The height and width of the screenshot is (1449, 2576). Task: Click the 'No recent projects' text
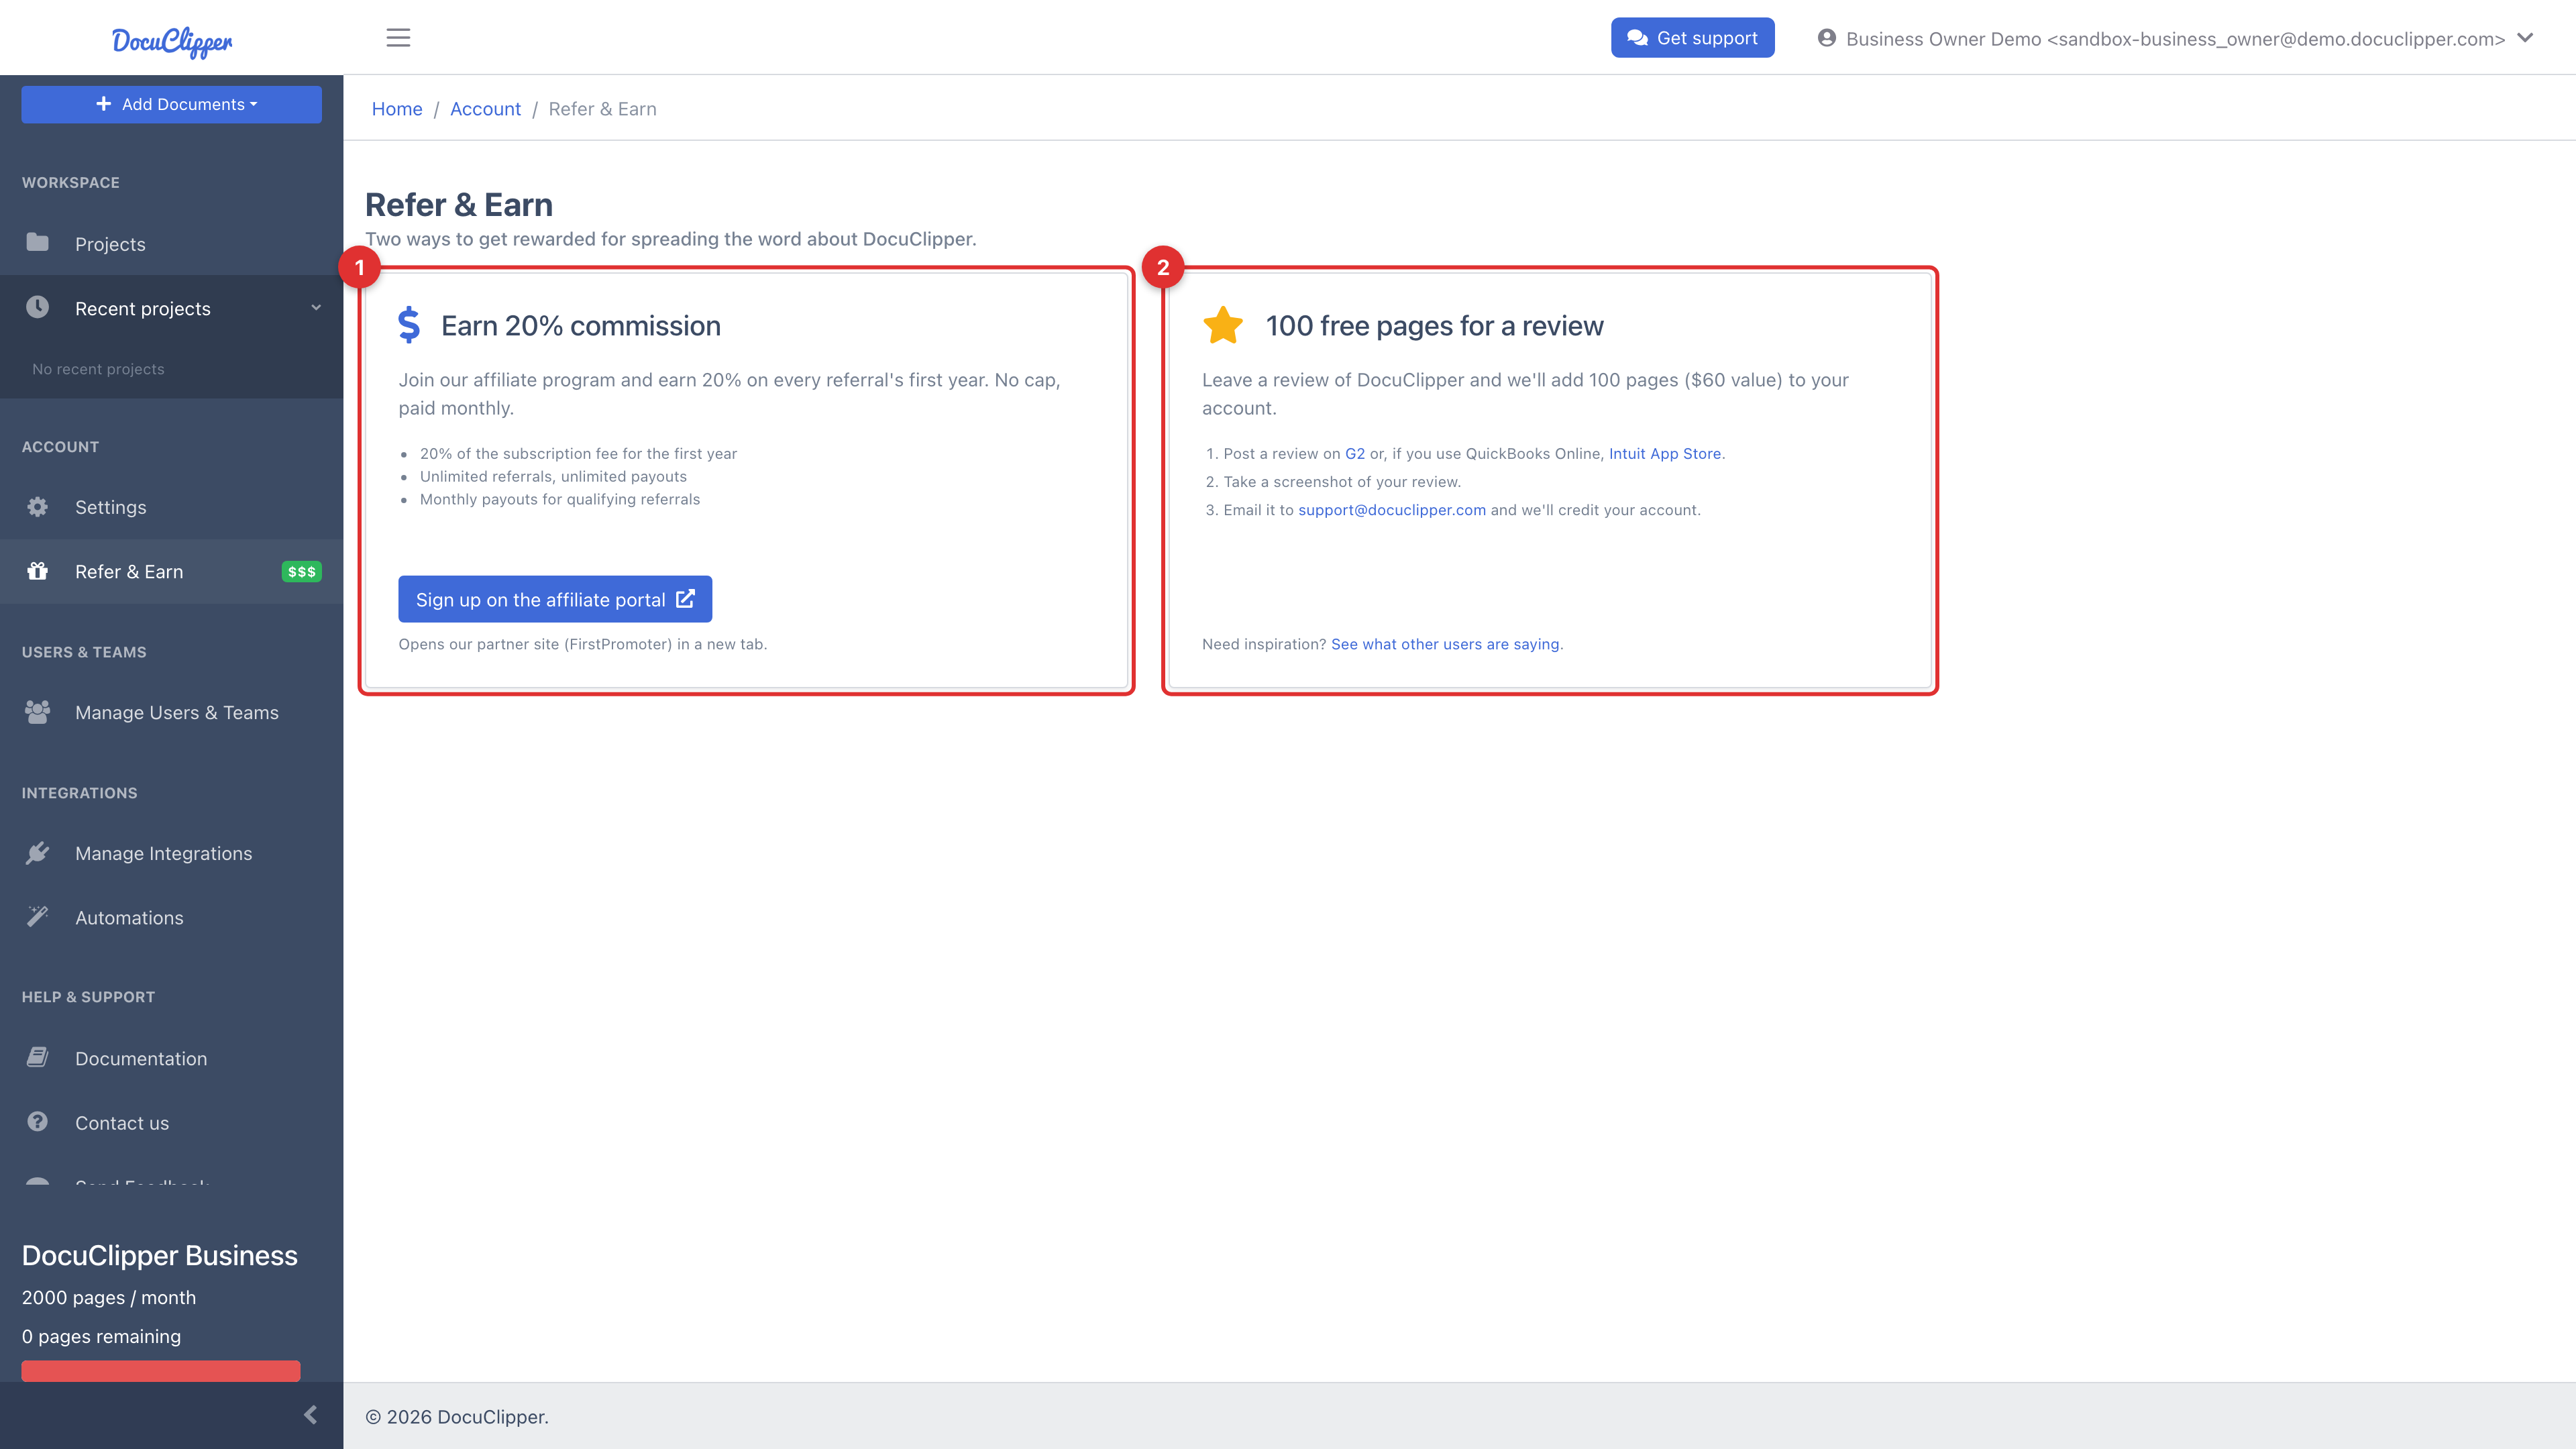click(98, 369)
